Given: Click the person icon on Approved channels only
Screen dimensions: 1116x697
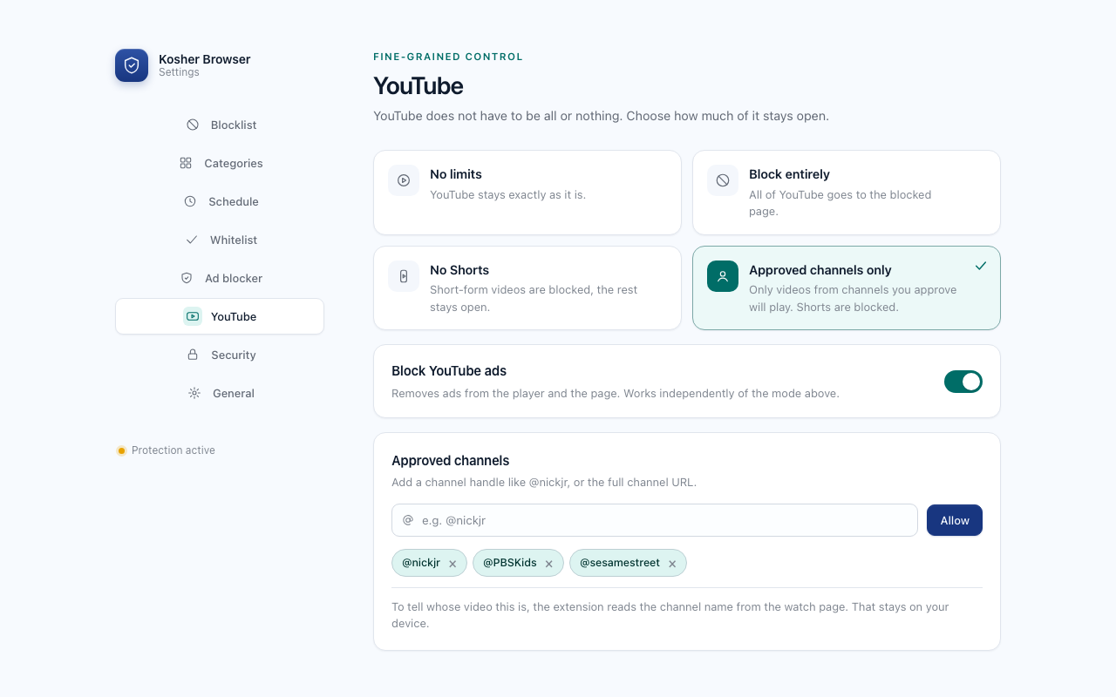Looking at the screenshot, I should click(x=723, y=276).
